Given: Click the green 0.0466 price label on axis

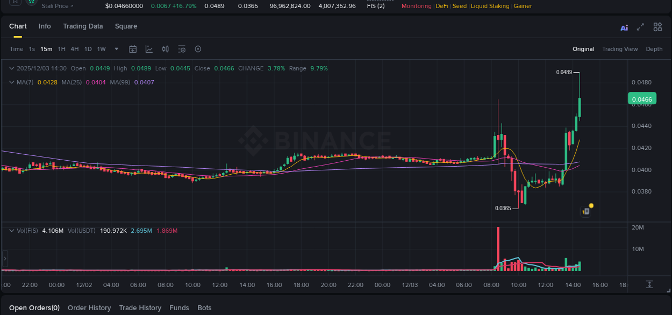Looking at the screenshot, I should click(x=643, y=98).
